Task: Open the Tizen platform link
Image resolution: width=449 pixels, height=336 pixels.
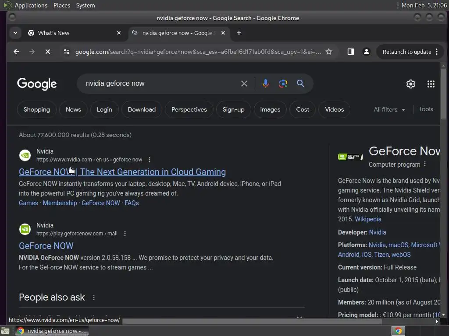Action: click(x=381, y=255)
